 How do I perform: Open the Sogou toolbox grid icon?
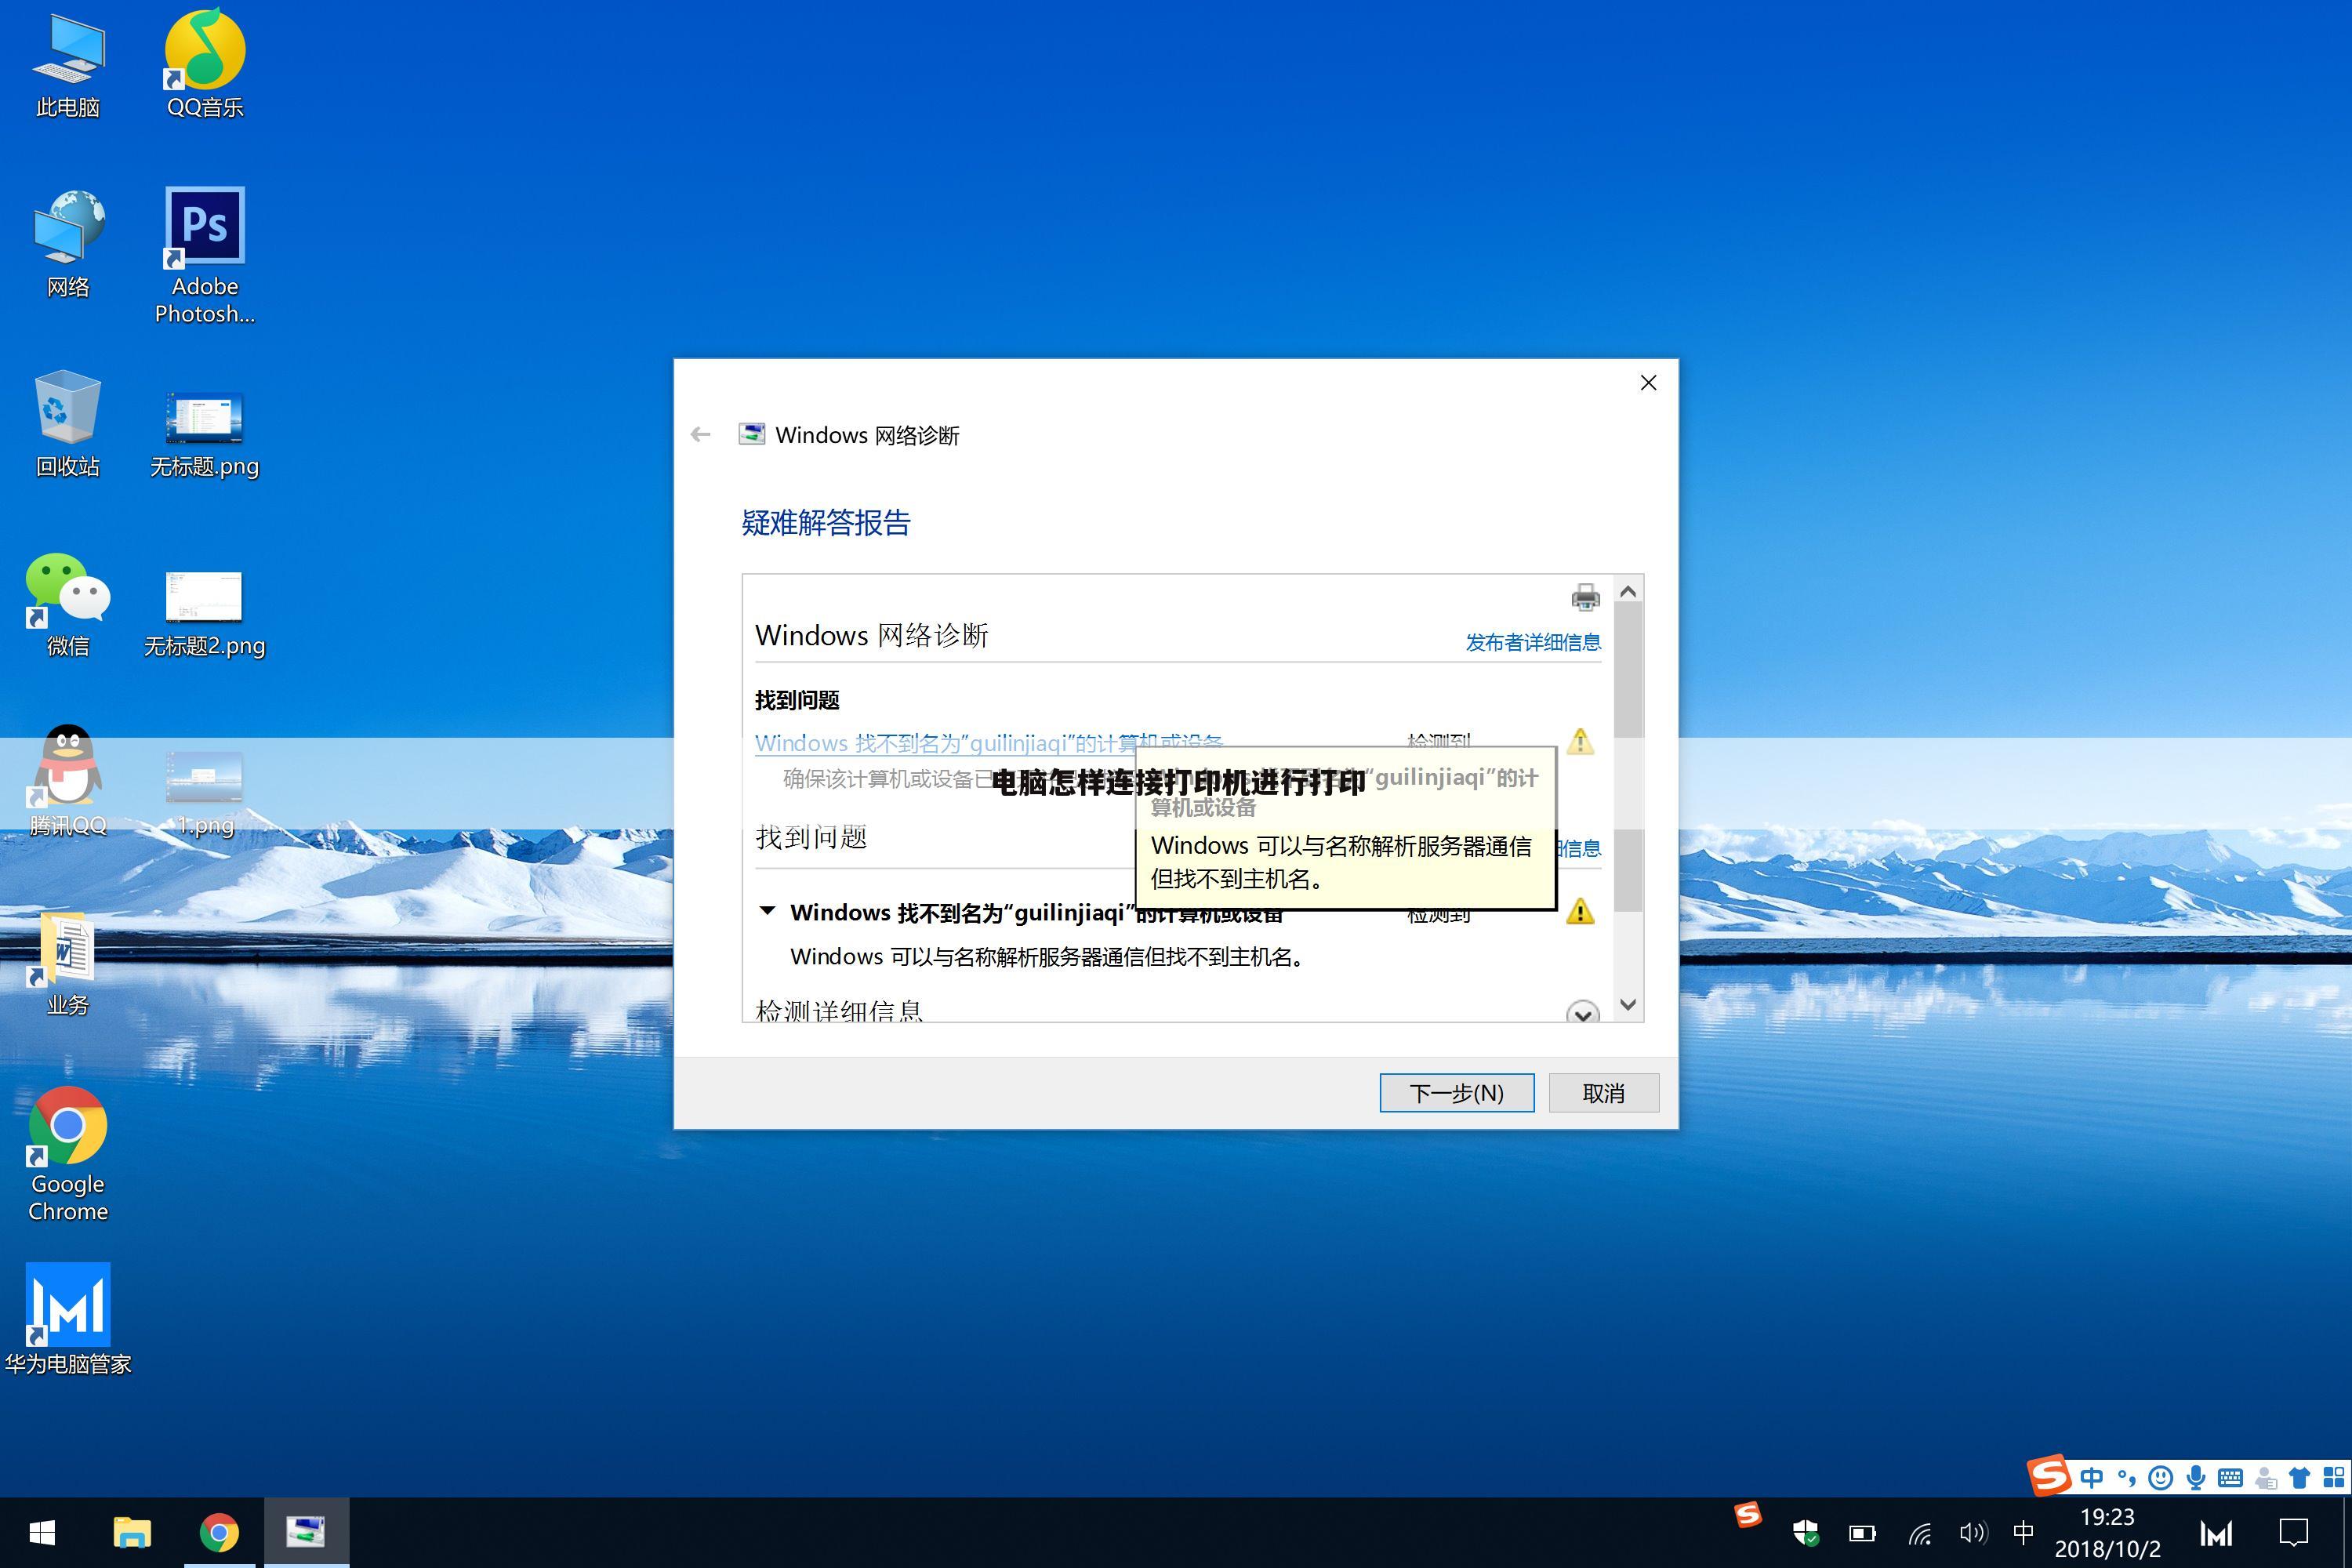(2335, 1477)
